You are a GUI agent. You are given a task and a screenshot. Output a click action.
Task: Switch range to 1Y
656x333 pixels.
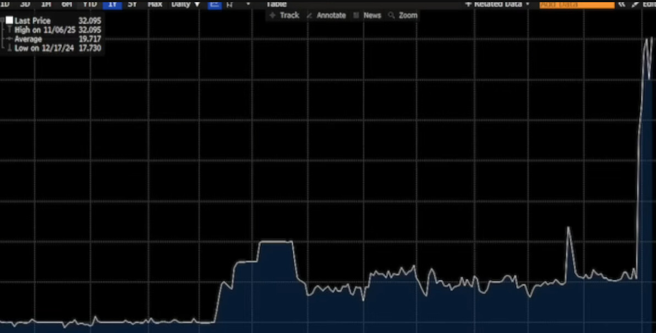coord(112,4)
